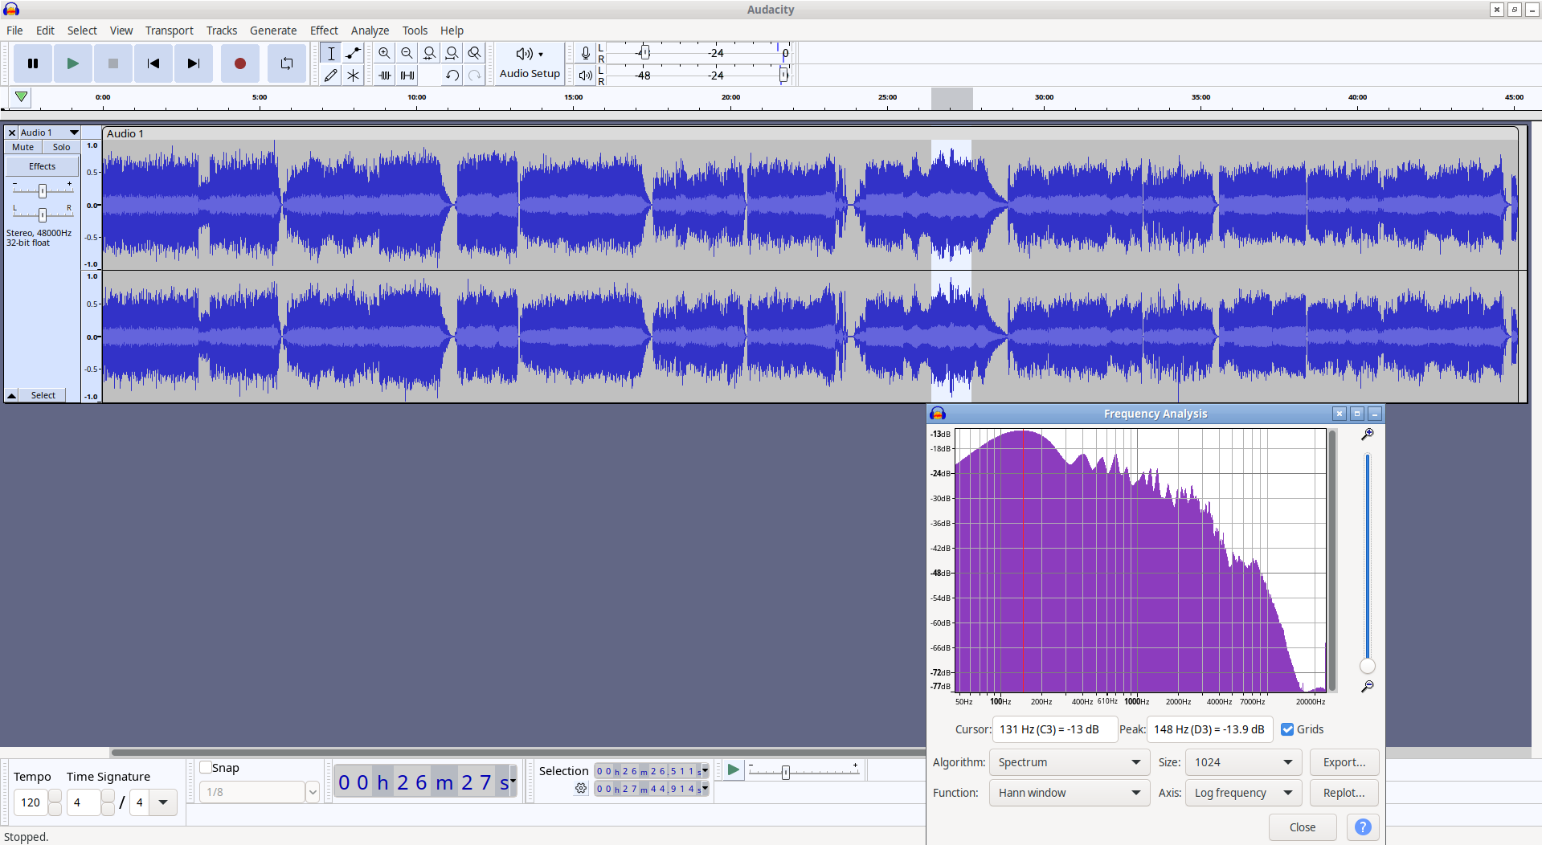Toggle the Loop button
Screen dimensions: 1542x845
pyautogui.click(x=286, y=63)
